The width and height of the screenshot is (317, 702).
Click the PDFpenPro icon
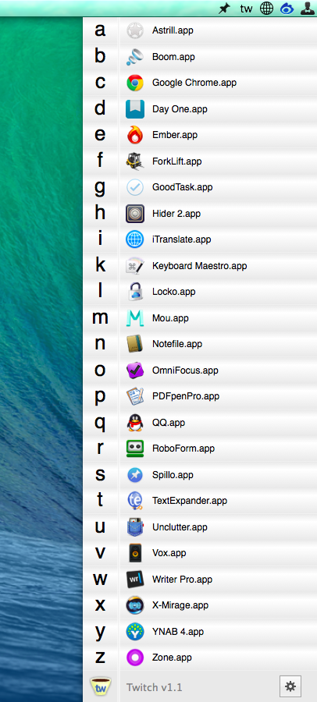pos(135,396)
